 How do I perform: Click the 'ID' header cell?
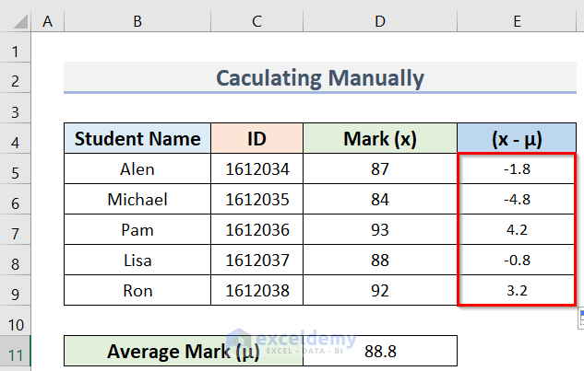click(256, 139)
